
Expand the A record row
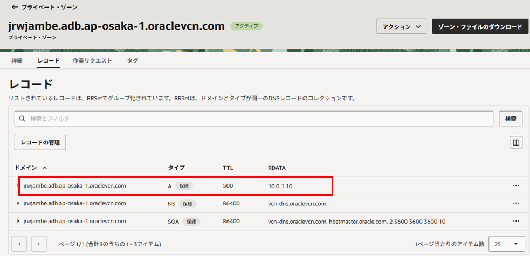(18, 185)
